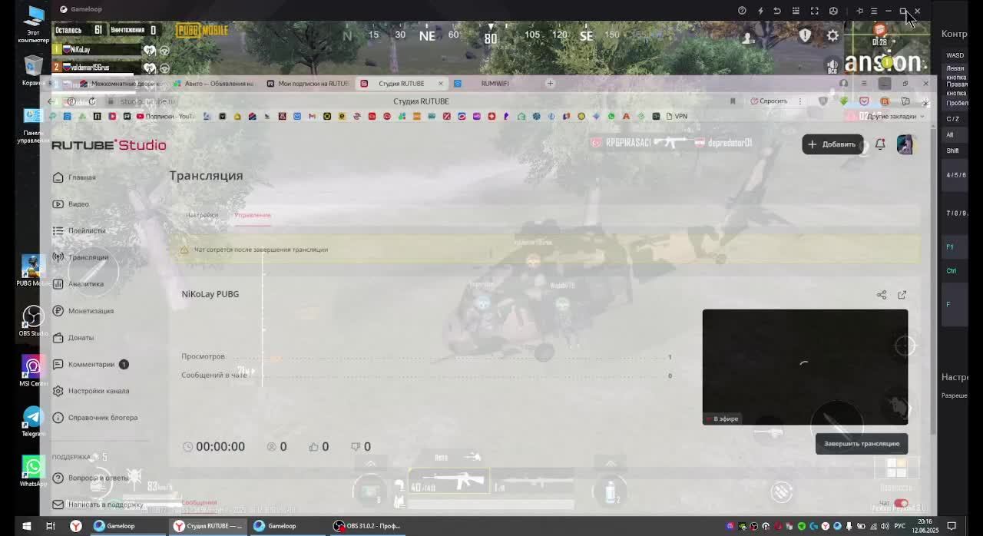The image size is (983, 536).
Task: Open Комментарии with the 1 badge
Action: click(x=91, y=364)
